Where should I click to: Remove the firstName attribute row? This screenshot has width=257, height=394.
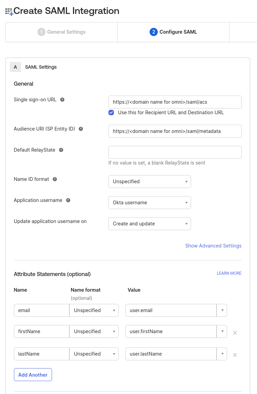coord(235,333)
